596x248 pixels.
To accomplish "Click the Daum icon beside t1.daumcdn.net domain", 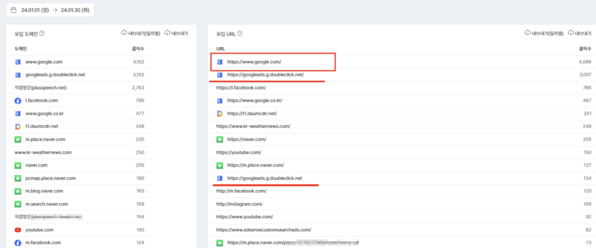I will click(x=17, y=126).
